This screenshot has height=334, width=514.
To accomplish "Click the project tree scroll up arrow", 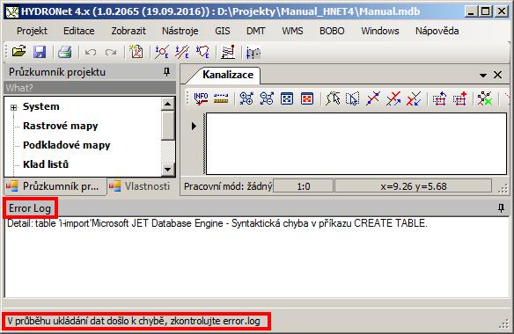I will (167, 104).
